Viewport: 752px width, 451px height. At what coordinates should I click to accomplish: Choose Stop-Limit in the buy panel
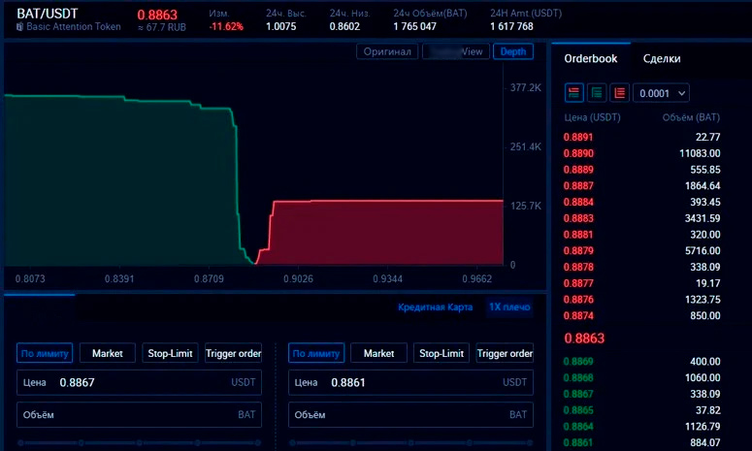point(170,353)
